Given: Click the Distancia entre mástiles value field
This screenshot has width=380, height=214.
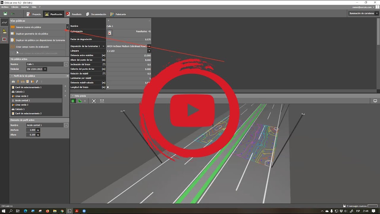Looking at the screenshot, I should click(129, 56).
